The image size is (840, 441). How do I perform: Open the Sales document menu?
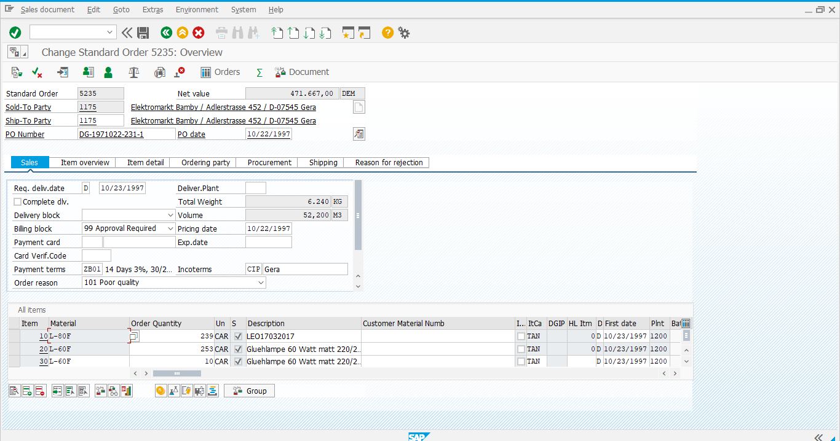click(47, 9)
